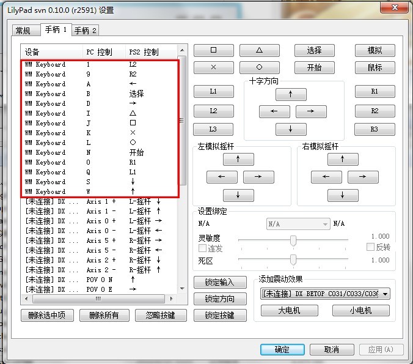Image resolution: width=413 pixels, height=364 pixels.
Task: Click 锁定输入 button
Action: (x=220, y=283)
